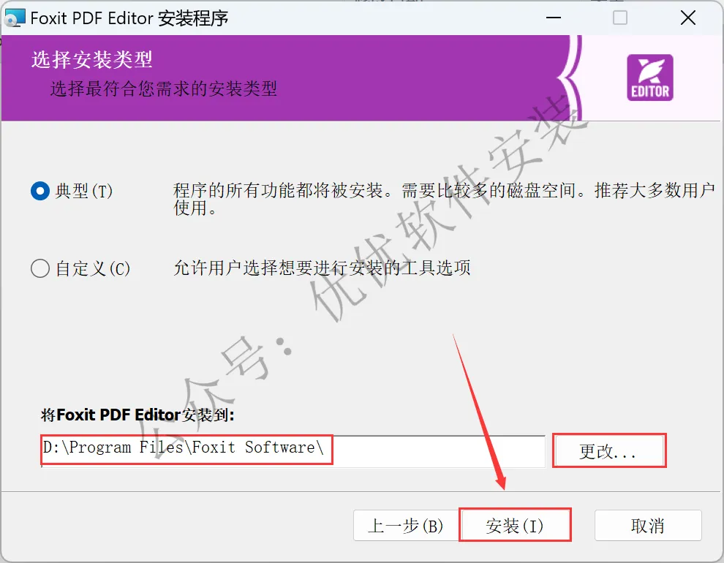Open the 更改... folder browse dialog
The height and width of the screenshot is (563, 724).
pos(609,451)
